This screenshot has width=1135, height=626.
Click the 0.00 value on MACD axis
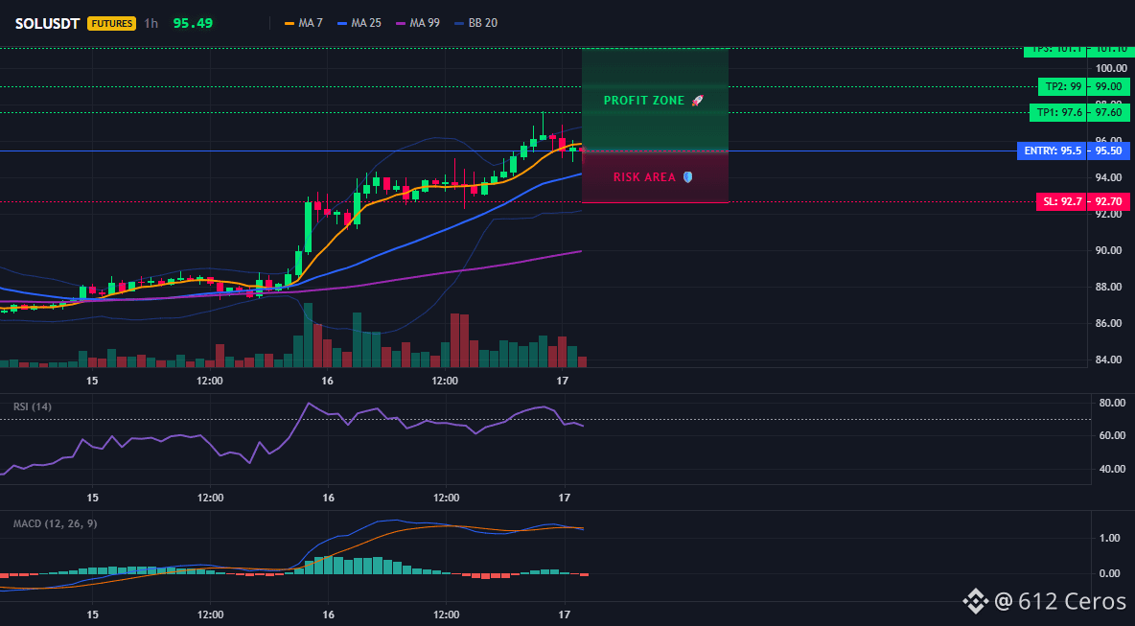tap(1109, 574)
